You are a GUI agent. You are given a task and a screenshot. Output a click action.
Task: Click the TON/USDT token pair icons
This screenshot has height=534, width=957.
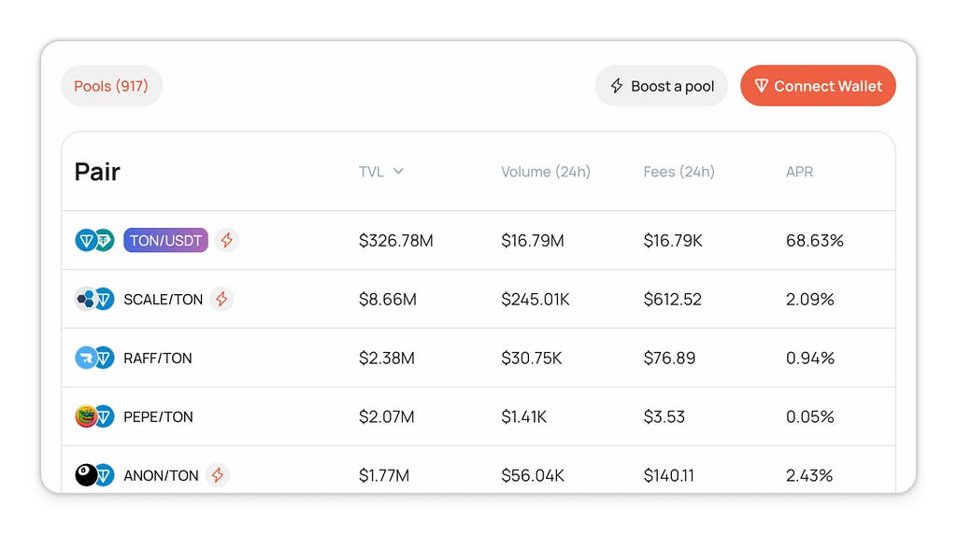94,240
